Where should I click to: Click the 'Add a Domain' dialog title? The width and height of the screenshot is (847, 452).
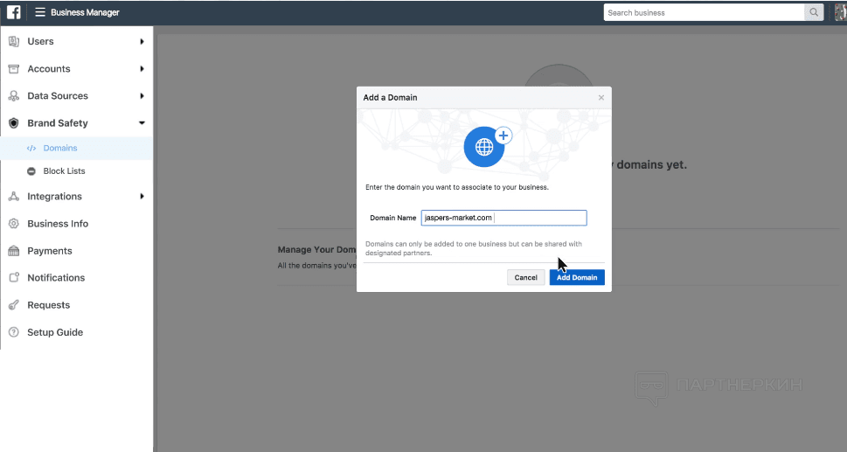click(x=390, y=98)
